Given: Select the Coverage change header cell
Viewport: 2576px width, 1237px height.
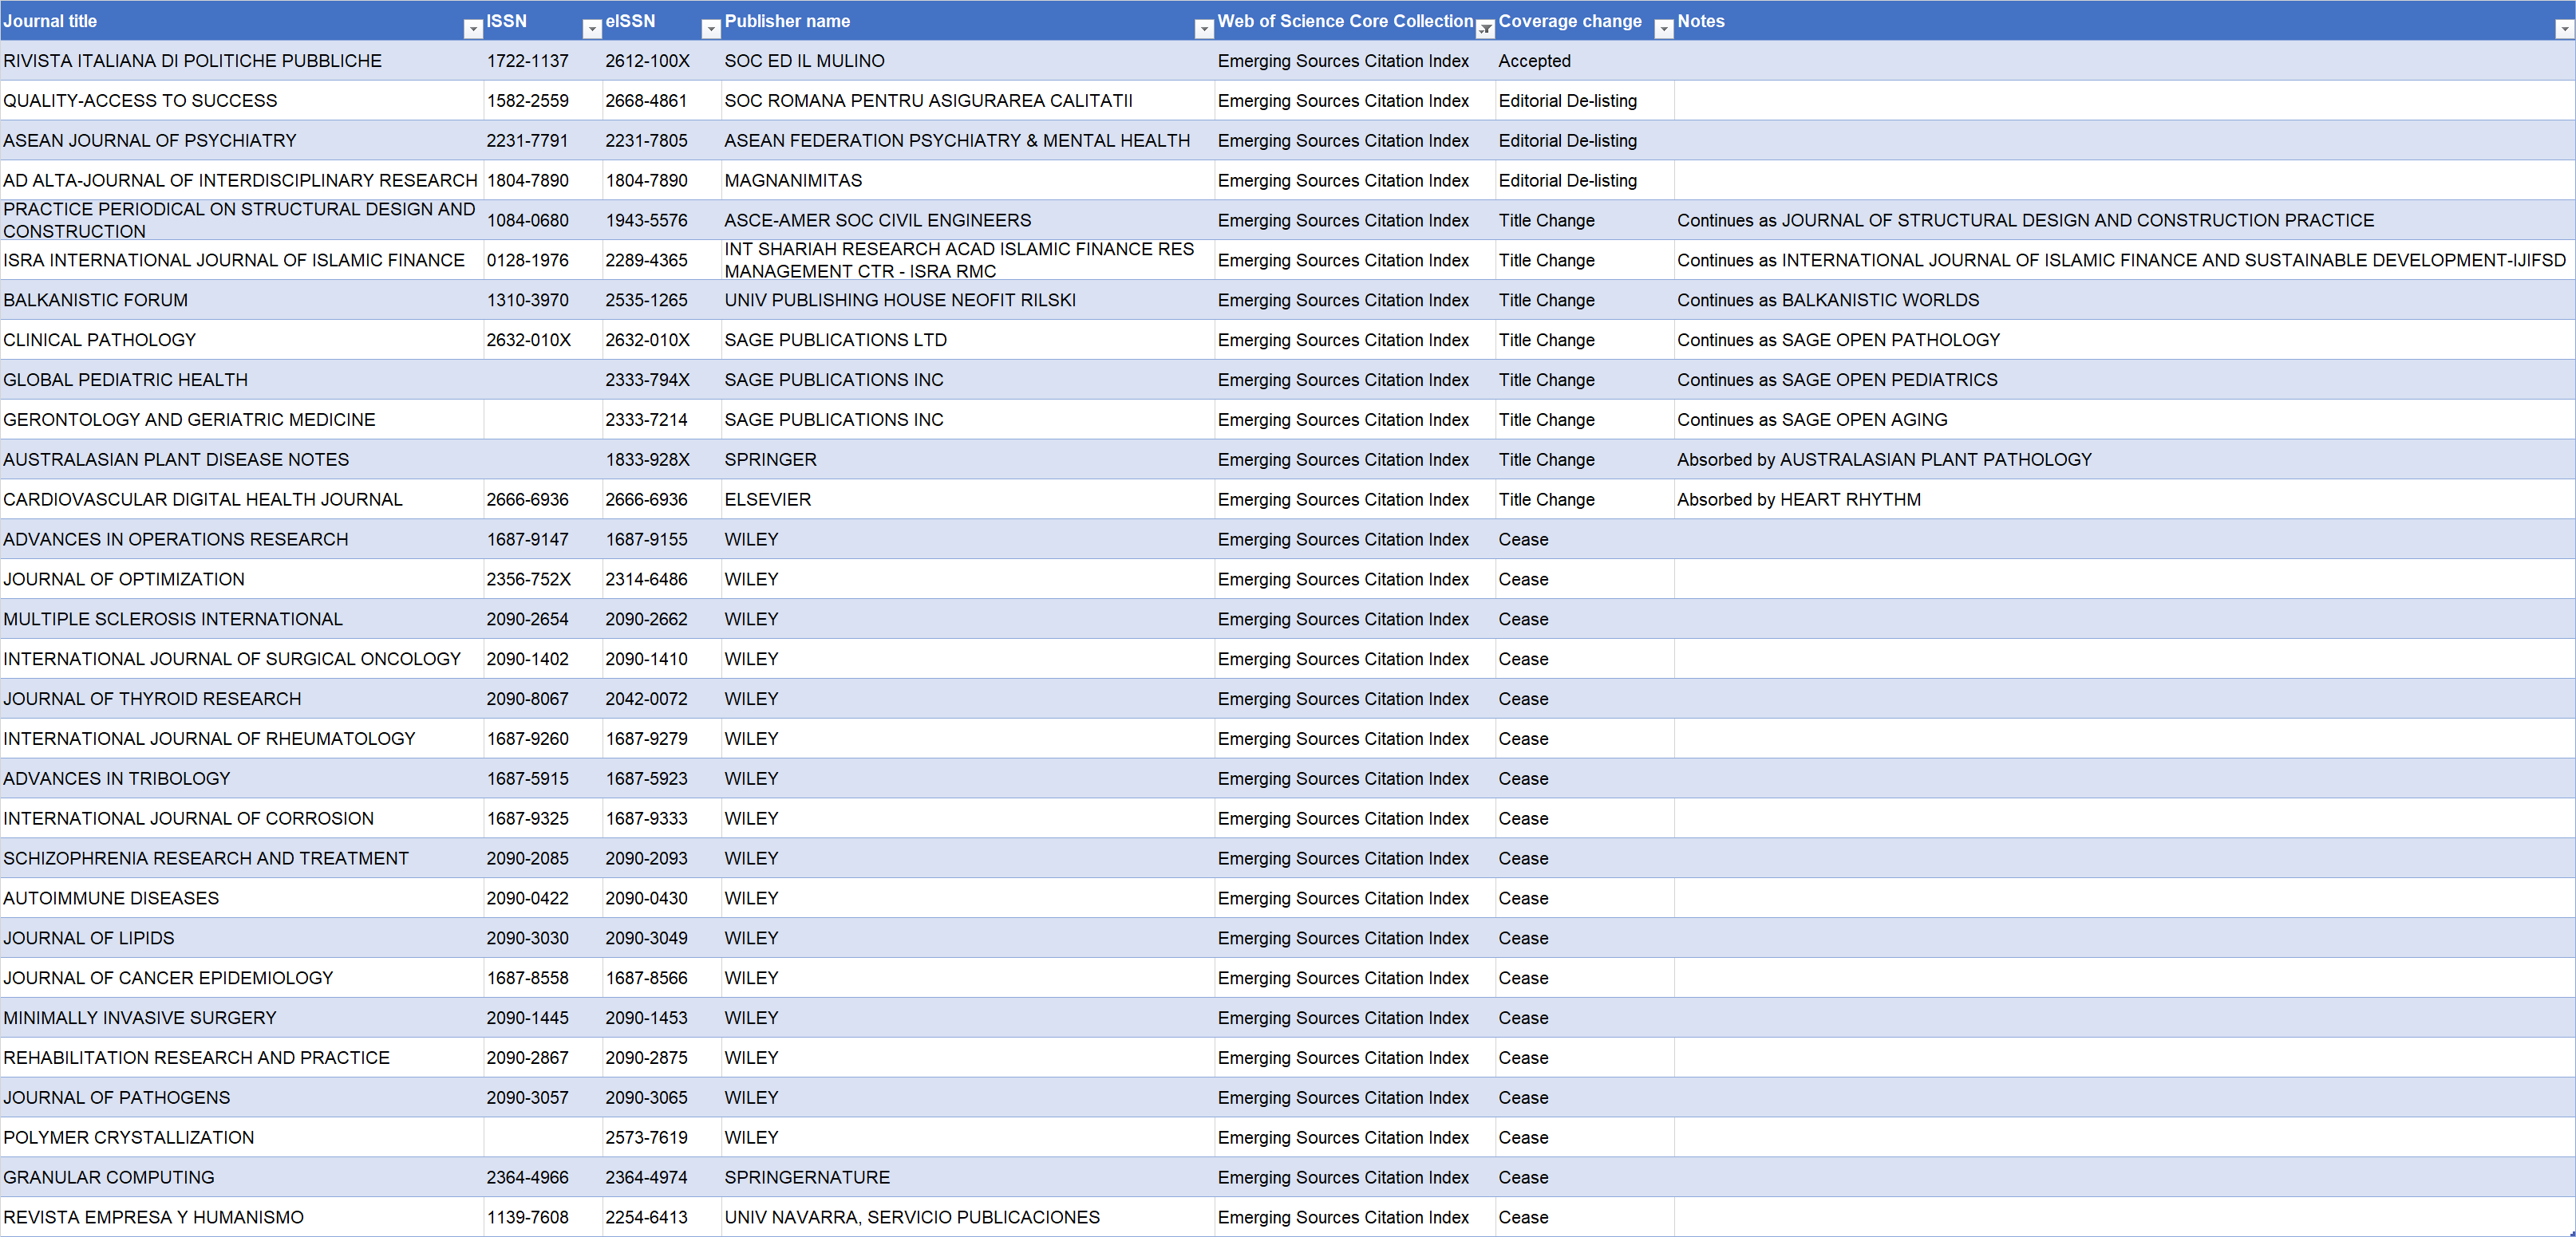Looking at the screenshot, I should (1585, 21).
